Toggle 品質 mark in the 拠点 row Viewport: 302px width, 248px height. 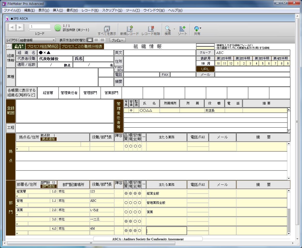126,146
